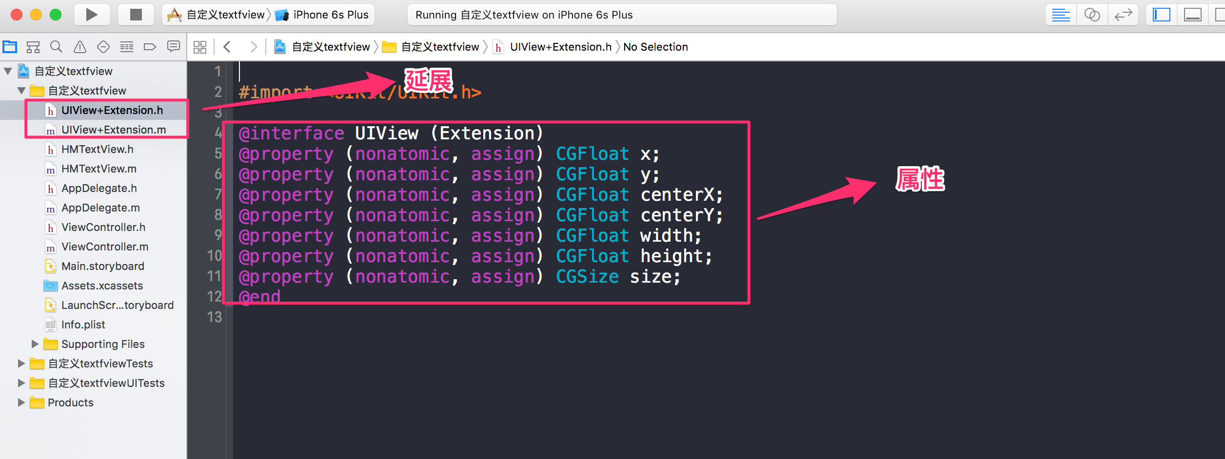1225x459 pixels.
Task: Click 自定义textfview project in the jump bar
Action: point(322,47)
